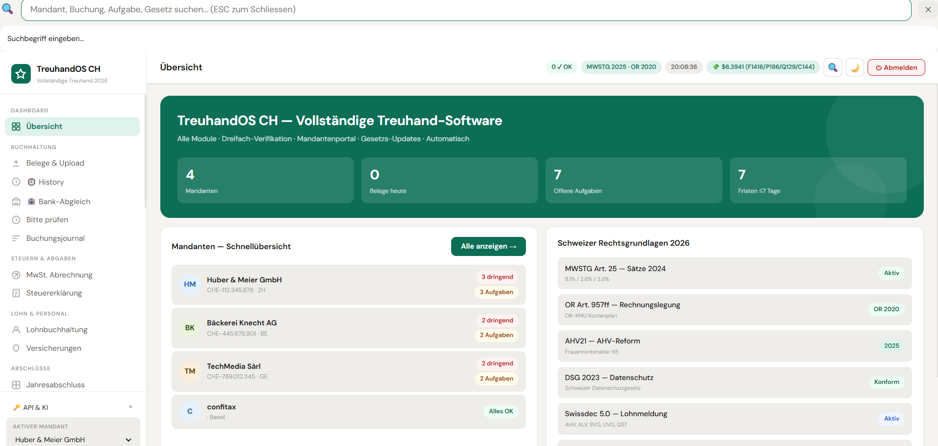
Task: Open Bitte prüfen from the sidebar
Action: (72, 220)
